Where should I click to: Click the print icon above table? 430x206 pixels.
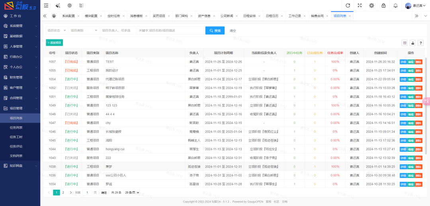pyautogui.click(x=413, y=43)
